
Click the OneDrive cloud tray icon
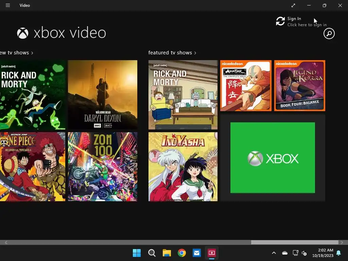click(x=285, y=253)
